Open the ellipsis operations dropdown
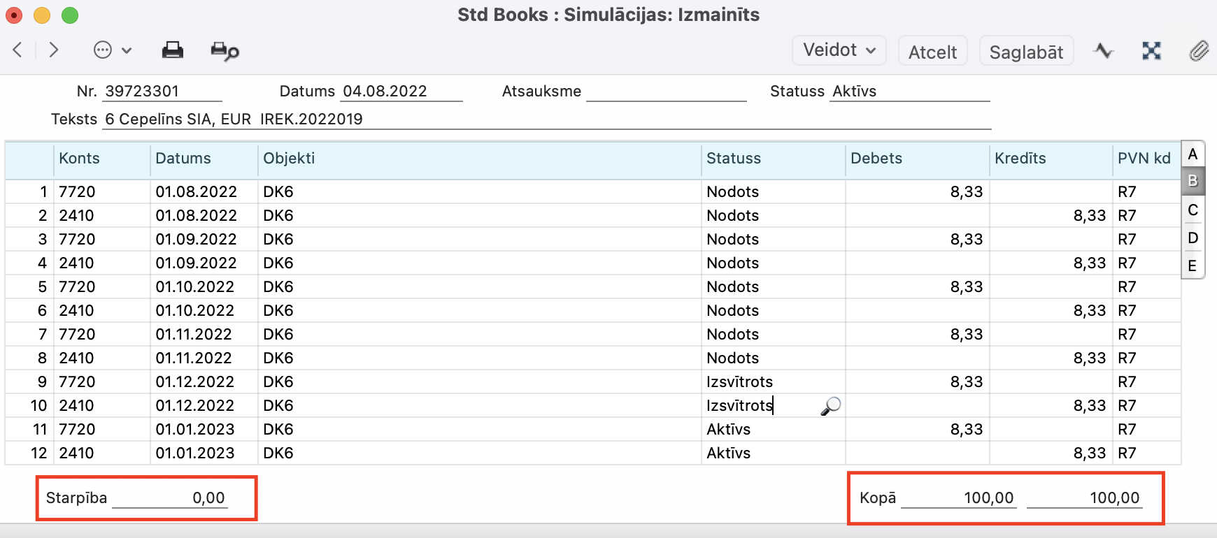 (x=112, y=50)
